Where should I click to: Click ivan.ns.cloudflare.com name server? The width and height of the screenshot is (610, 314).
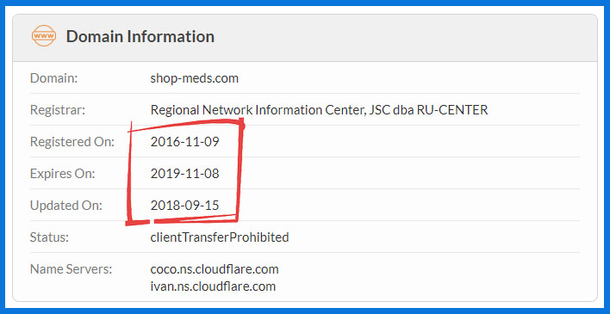coord(213,286)
